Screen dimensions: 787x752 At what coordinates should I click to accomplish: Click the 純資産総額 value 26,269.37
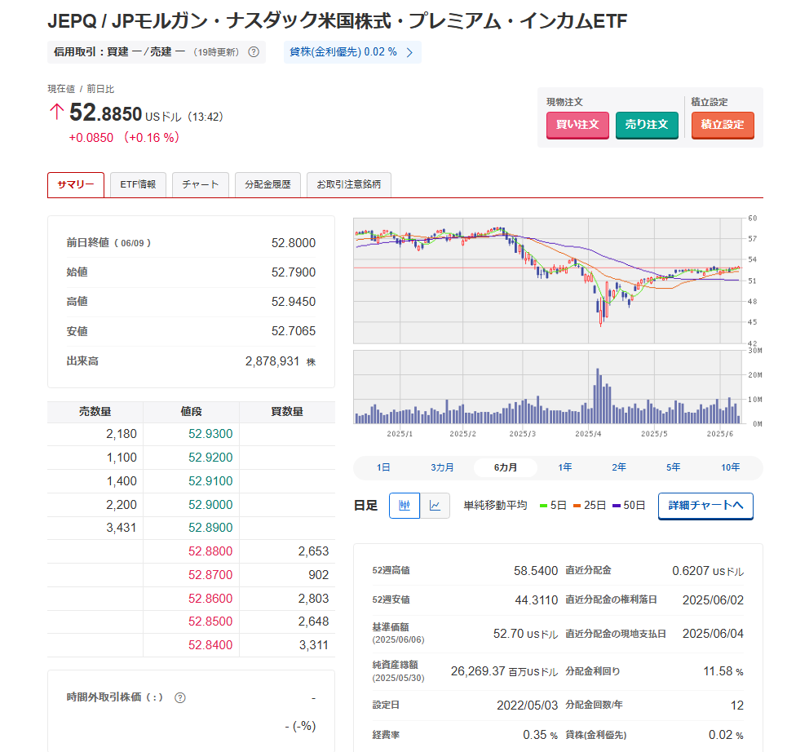click(x=478, y=672)
